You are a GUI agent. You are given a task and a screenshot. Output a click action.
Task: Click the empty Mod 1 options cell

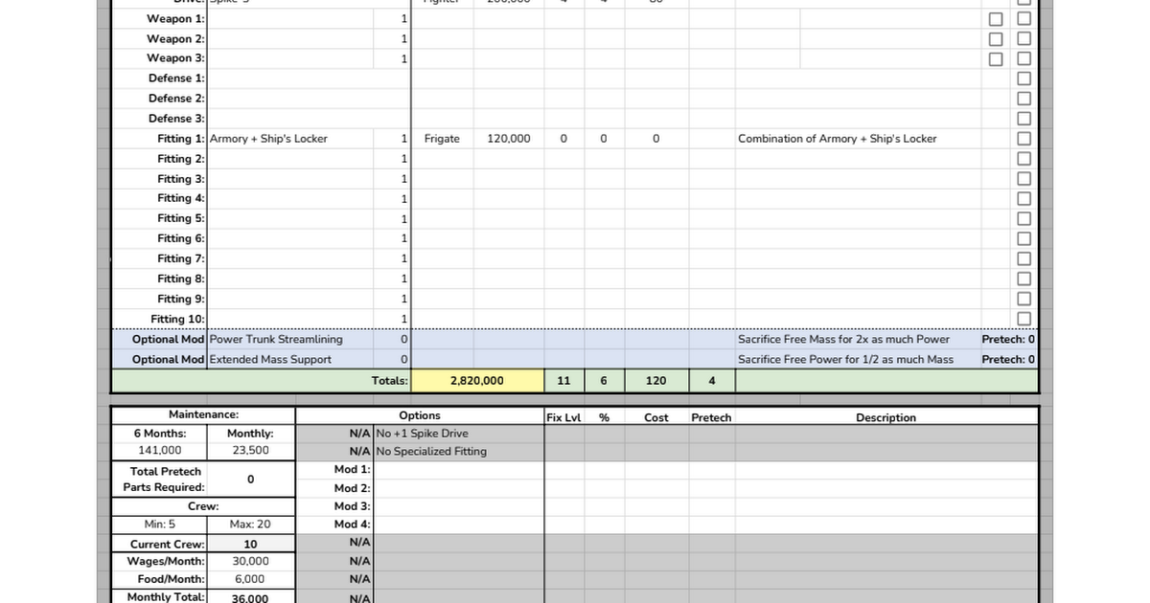pos(458,469)
